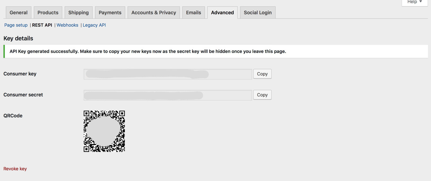Select the REST API sub-section
The width and height of the screenshot is (431, 181).
click(42, 25)
